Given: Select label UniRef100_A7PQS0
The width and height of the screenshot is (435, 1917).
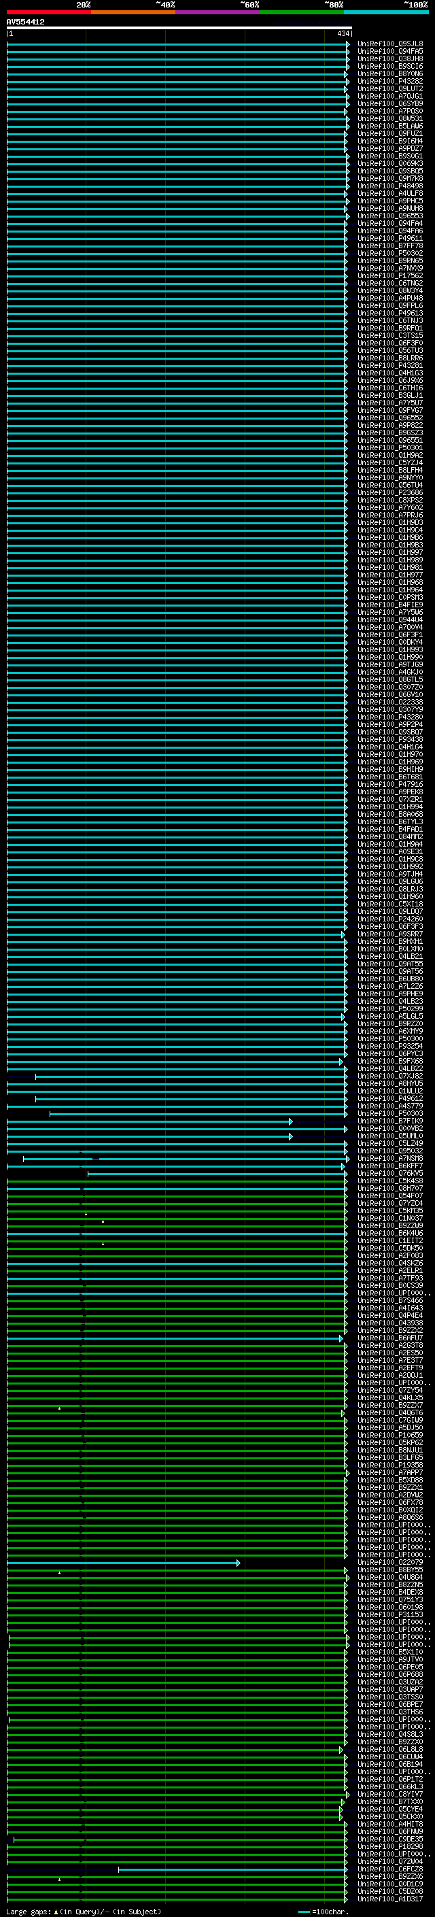Looking at the screenshot, I should [389, 111].
